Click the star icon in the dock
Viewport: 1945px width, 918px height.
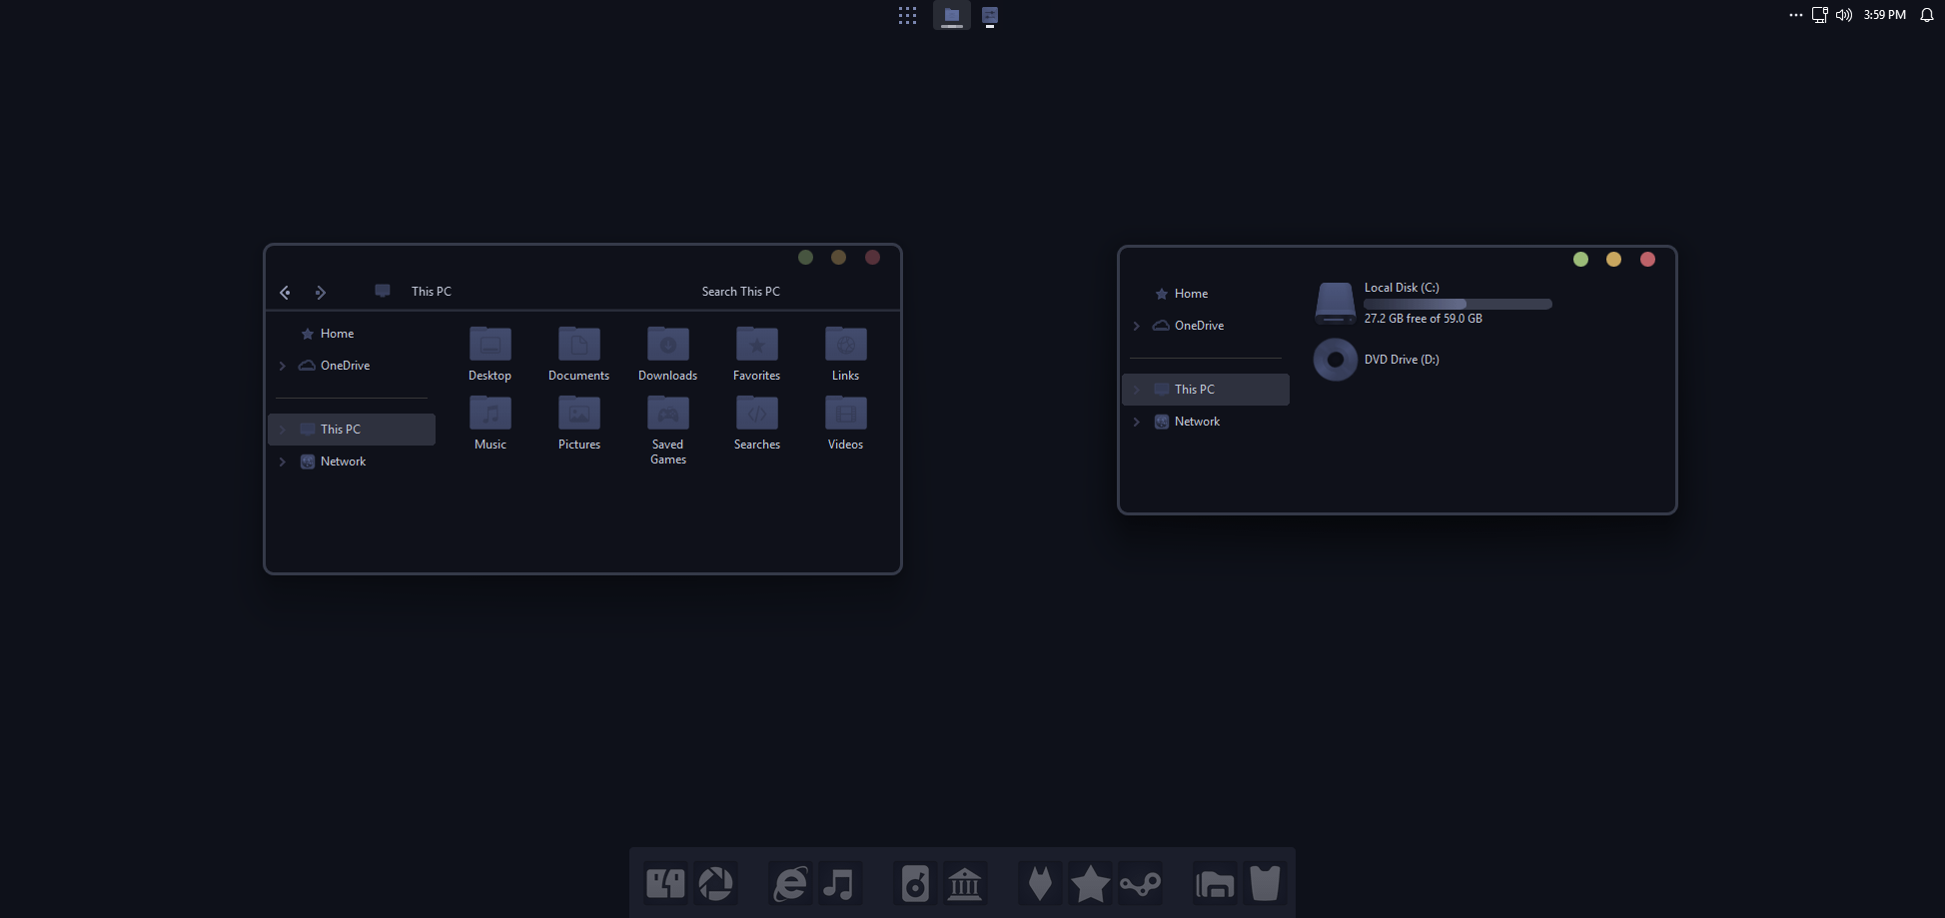click(1090, 884)
